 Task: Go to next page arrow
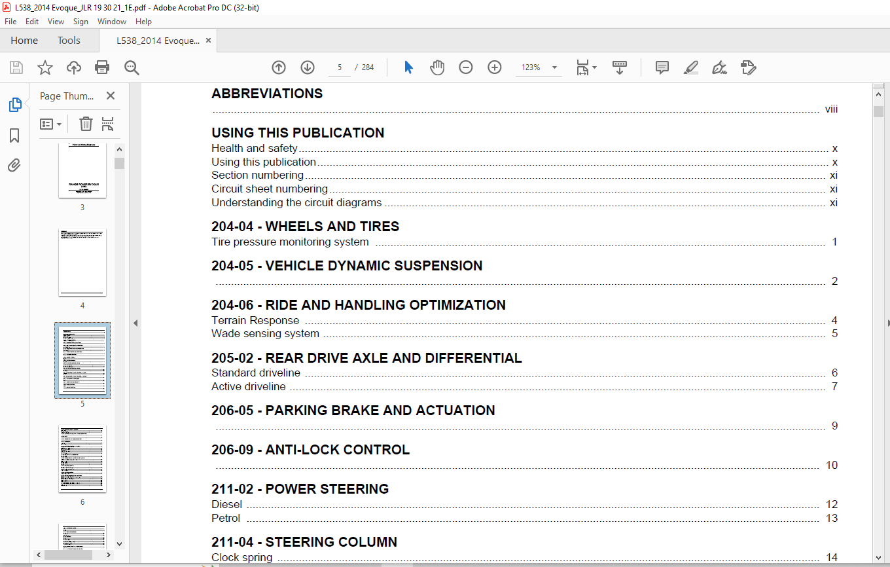308,67
